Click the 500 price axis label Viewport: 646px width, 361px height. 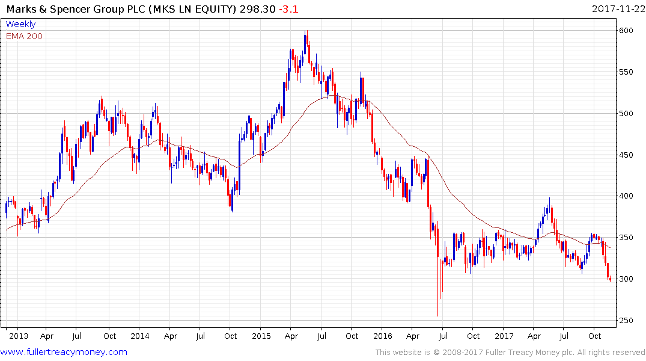[626, 114]
